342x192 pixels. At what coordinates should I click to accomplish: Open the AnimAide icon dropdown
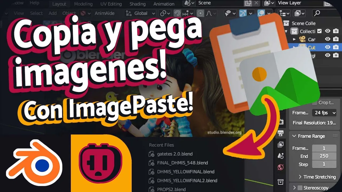click(x=86, y=13)
